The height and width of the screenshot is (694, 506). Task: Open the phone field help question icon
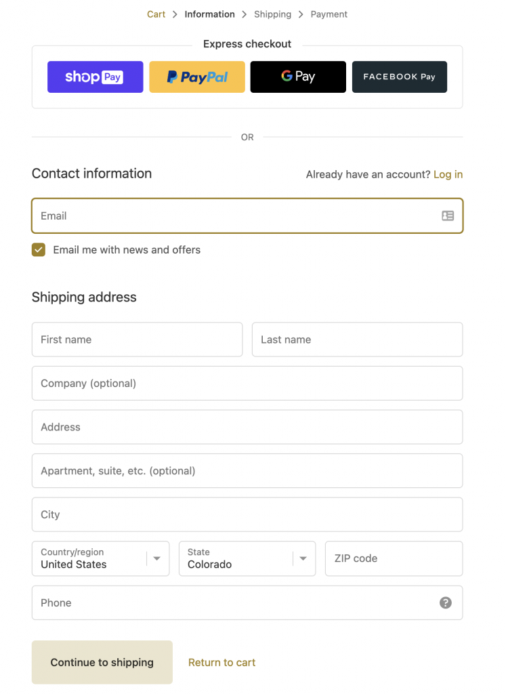tap(446, 603)
